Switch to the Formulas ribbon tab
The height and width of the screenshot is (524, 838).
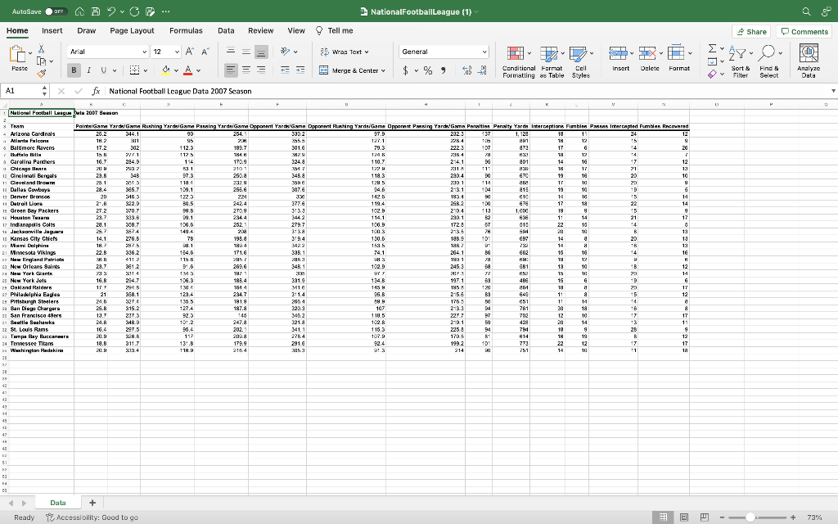tap(186, 29)
